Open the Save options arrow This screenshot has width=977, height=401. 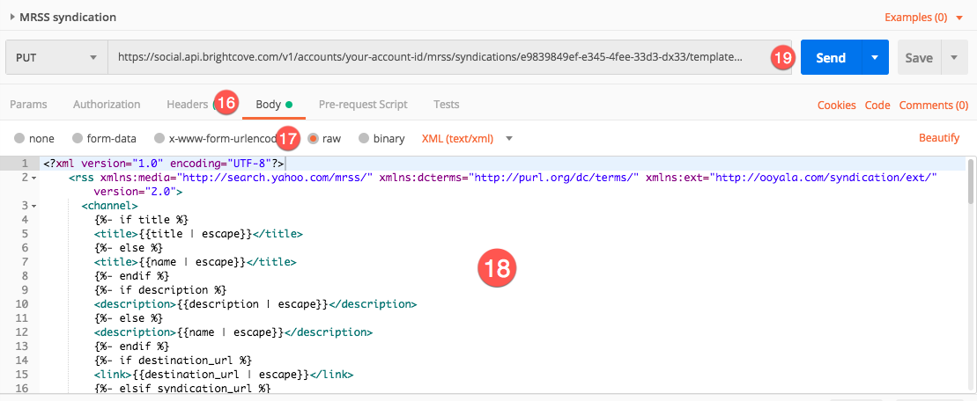pos(954,57)
